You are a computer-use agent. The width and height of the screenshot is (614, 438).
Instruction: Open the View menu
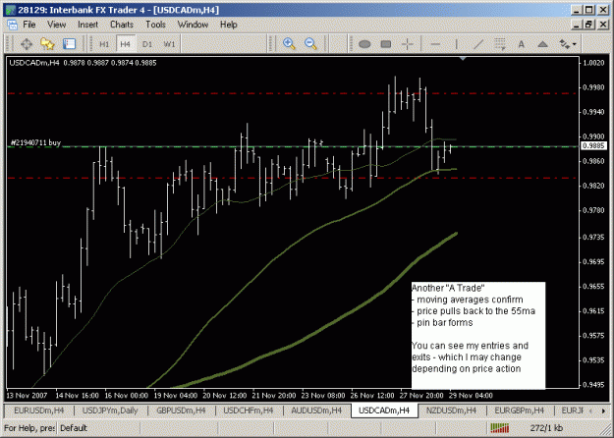point(56,25)
